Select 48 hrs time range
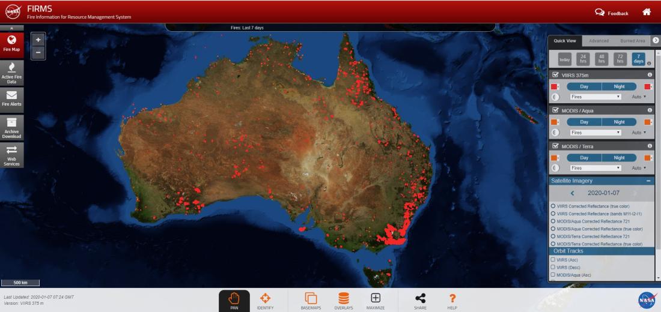This screenshot has height=312, width=661. pos(602,59)
